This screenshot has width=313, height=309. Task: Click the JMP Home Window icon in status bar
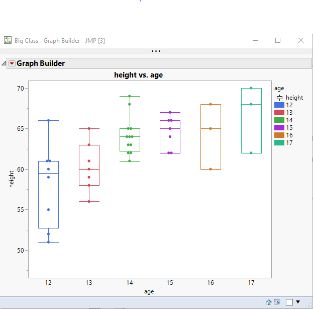click(269, 302)
